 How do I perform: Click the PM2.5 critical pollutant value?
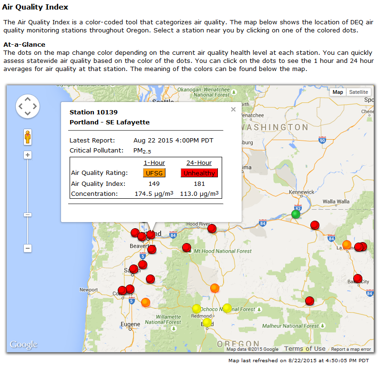(x=142, y=151)
